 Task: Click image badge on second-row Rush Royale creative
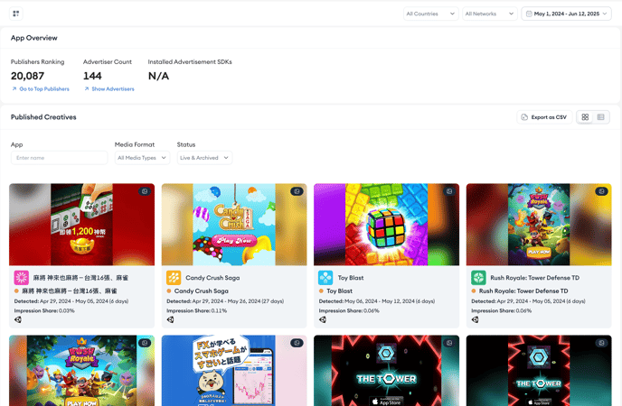(x=145, y=343)
